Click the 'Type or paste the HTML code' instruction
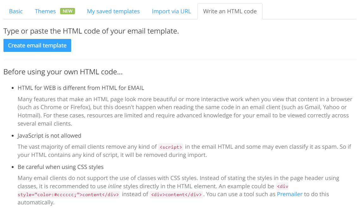358x211 pixels. point(91,31)
